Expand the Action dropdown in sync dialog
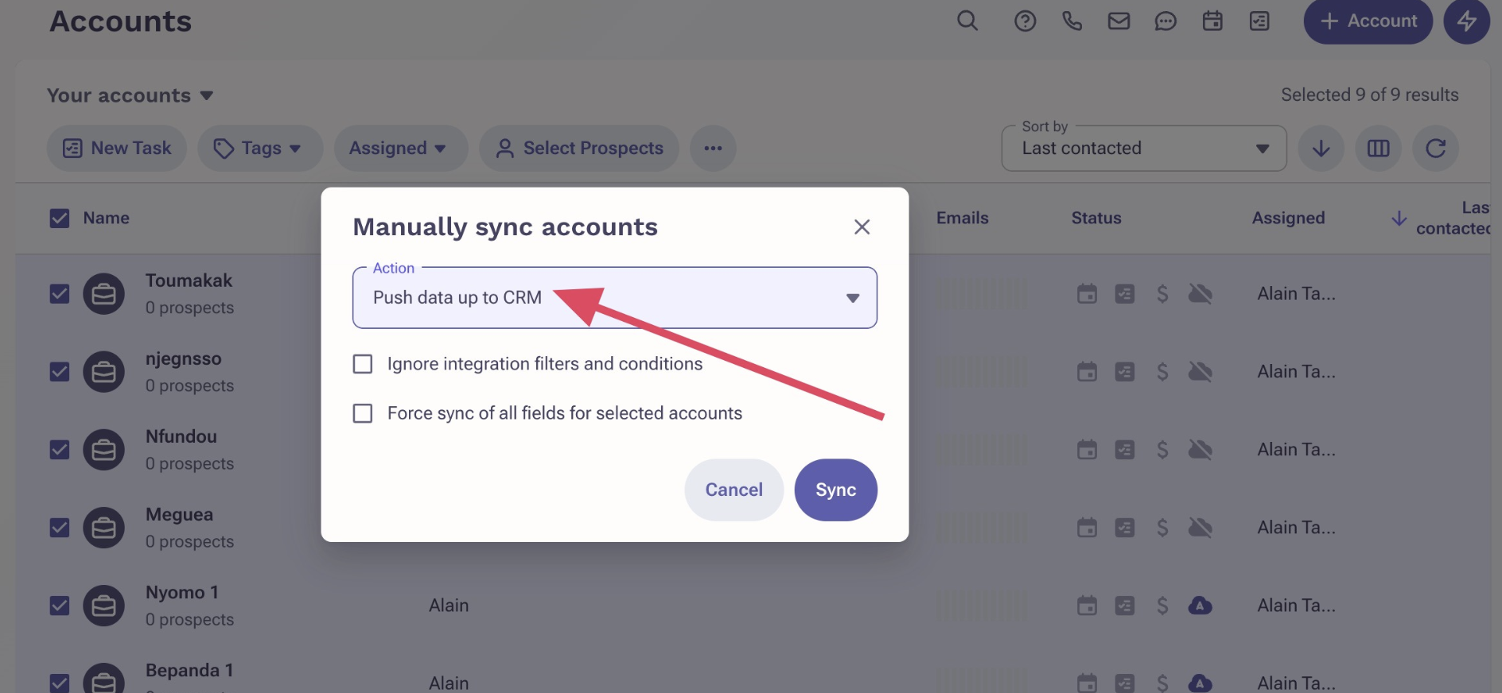The height and width of the screenshot is (693, 1502). pos(614,298)
